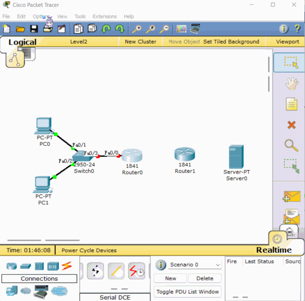
Task: Click the Zoom Reset magnifier
Action: (150, 29)
